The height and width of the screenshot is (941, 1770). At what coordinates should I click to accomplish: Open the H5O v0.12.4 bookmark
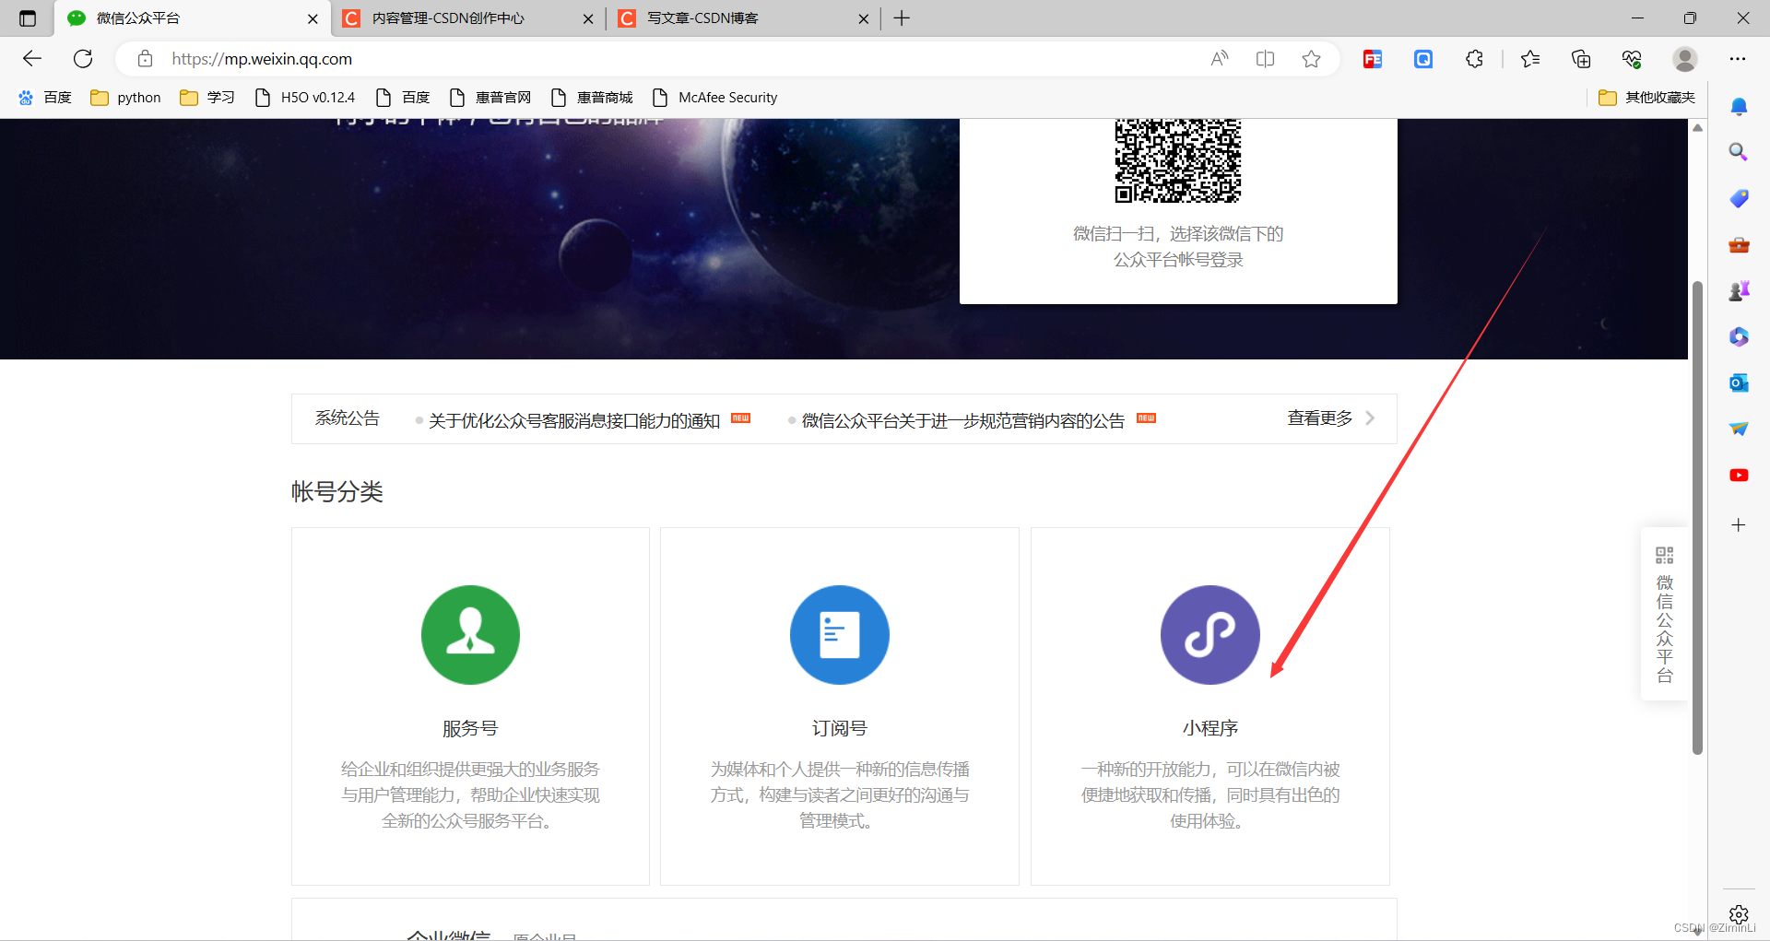(x=305, y=98)
